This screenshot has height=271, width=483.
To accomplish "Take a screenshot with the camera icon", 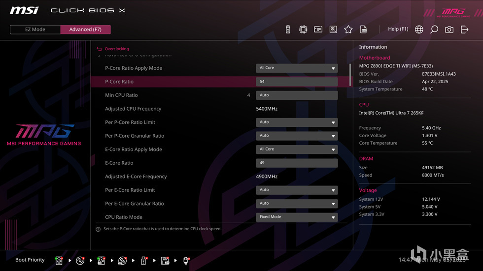I will pos(449,29).
